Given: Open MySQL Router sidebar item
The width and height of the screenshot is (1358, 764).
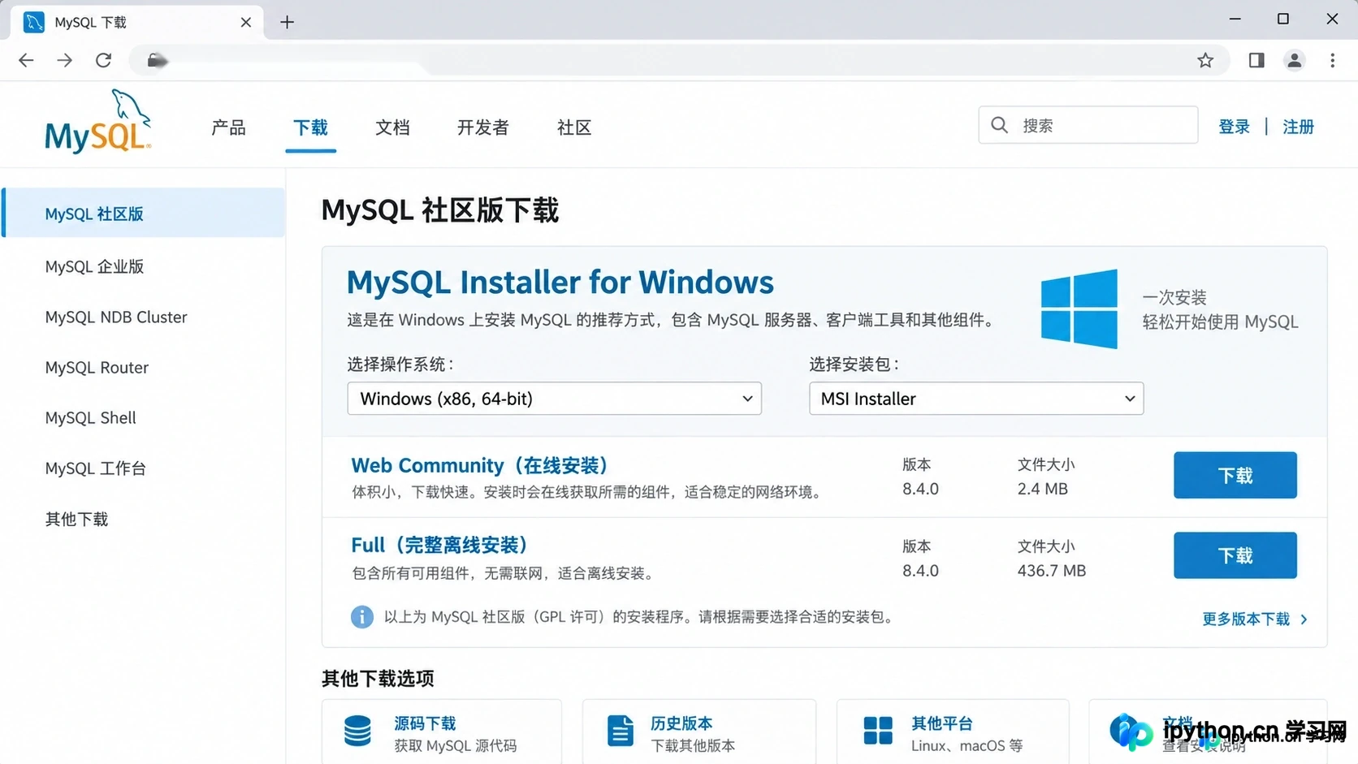Looking at the screenshot, I should click(97, 368).
